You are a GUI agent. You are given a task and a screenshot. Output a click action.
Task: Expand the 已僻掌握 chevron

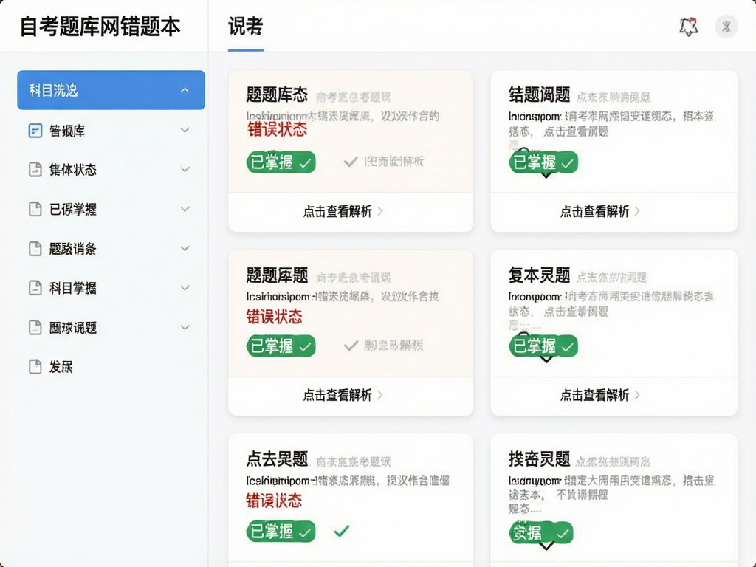(185, 209)
